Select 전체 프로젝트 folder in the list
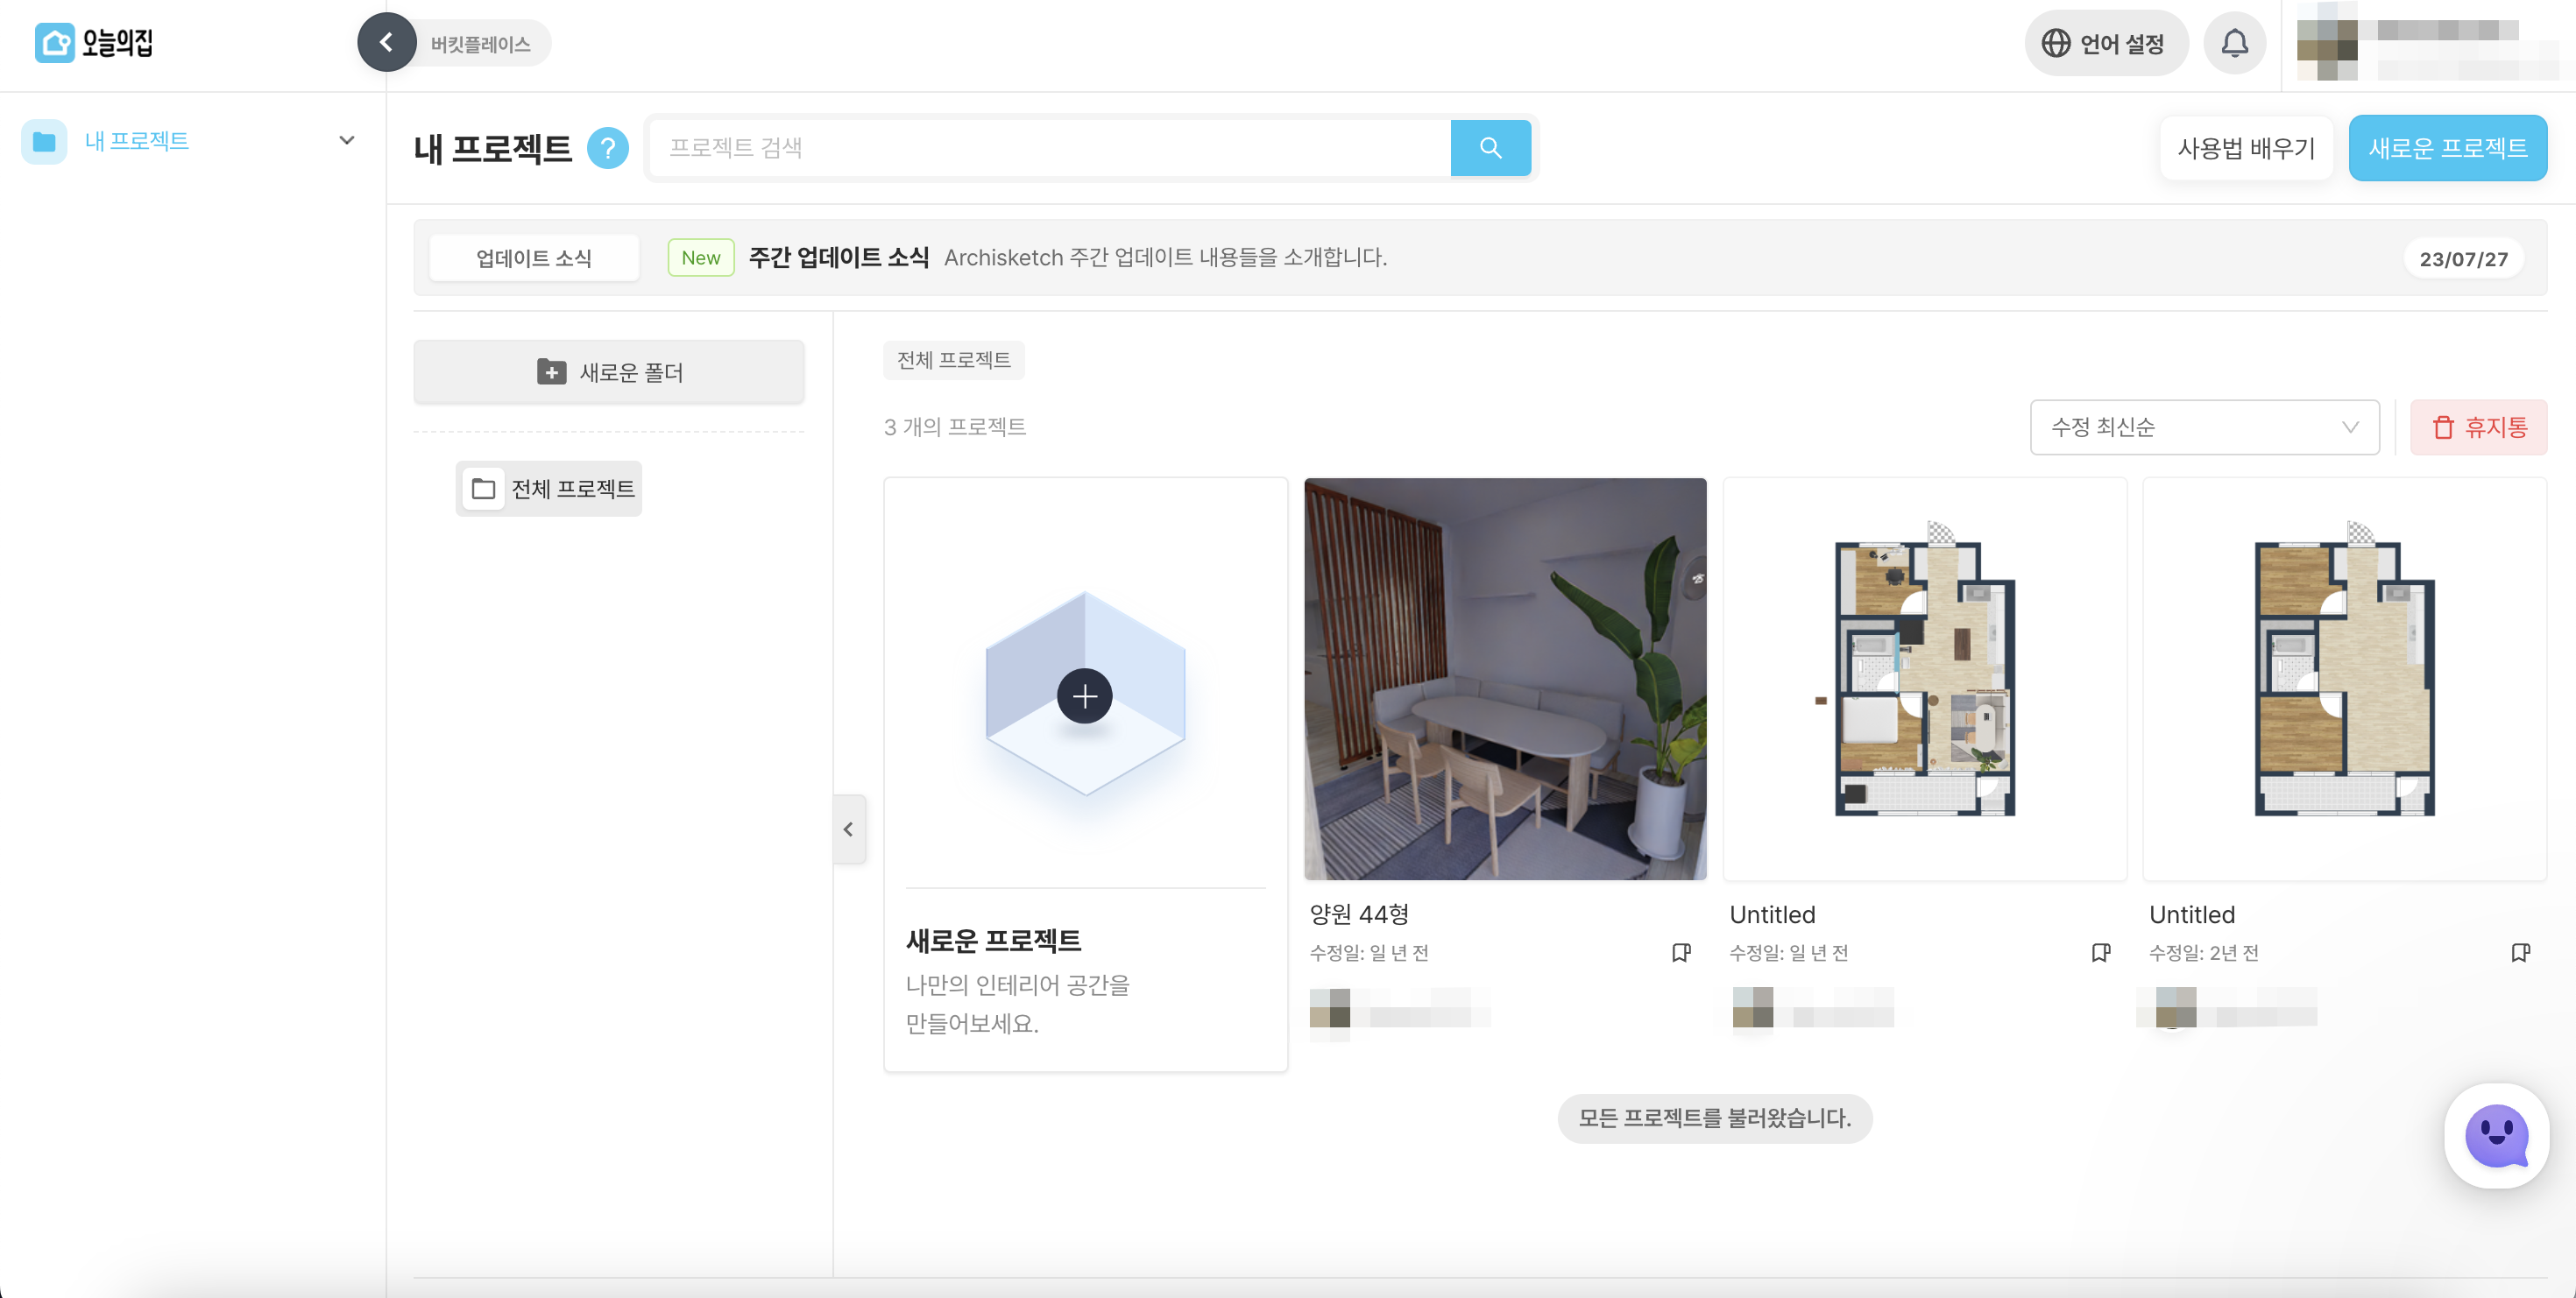Screen dimensions: 2576x1298 [549, 489]
